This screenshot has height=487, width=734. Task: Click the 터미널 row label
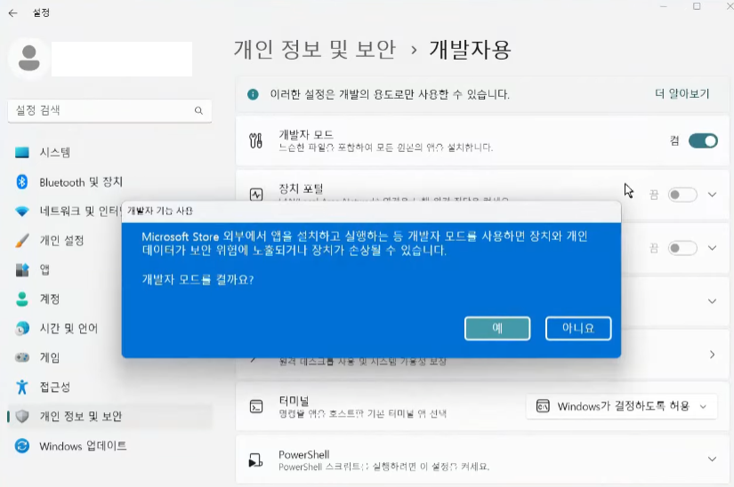click(294, 401)
